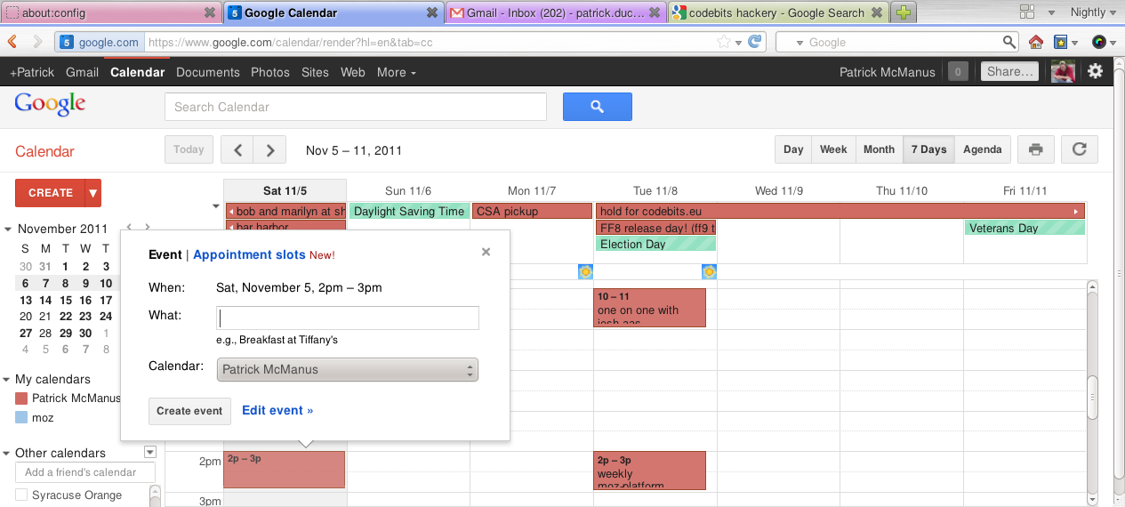The image size is (1125, 507).
Task: Click Patrick's profile photo thumbnail
Action: tap(1063, 72)
